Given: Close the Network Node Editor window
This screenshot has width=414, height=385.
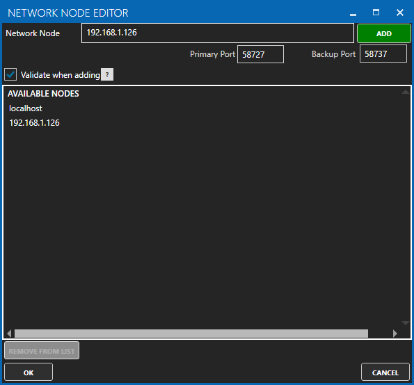Looking at the screenshot, I should click(400, 13).
